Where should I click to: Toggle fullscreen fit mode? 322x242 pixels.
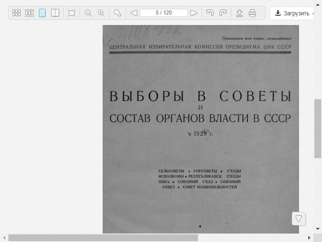72,13
